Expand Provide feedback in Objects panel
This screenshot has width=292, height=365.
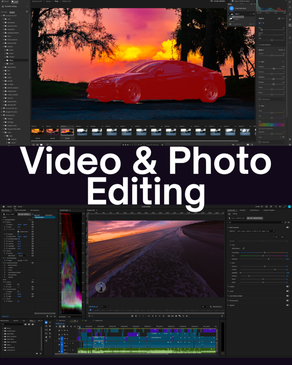click(x=265, y=45)
